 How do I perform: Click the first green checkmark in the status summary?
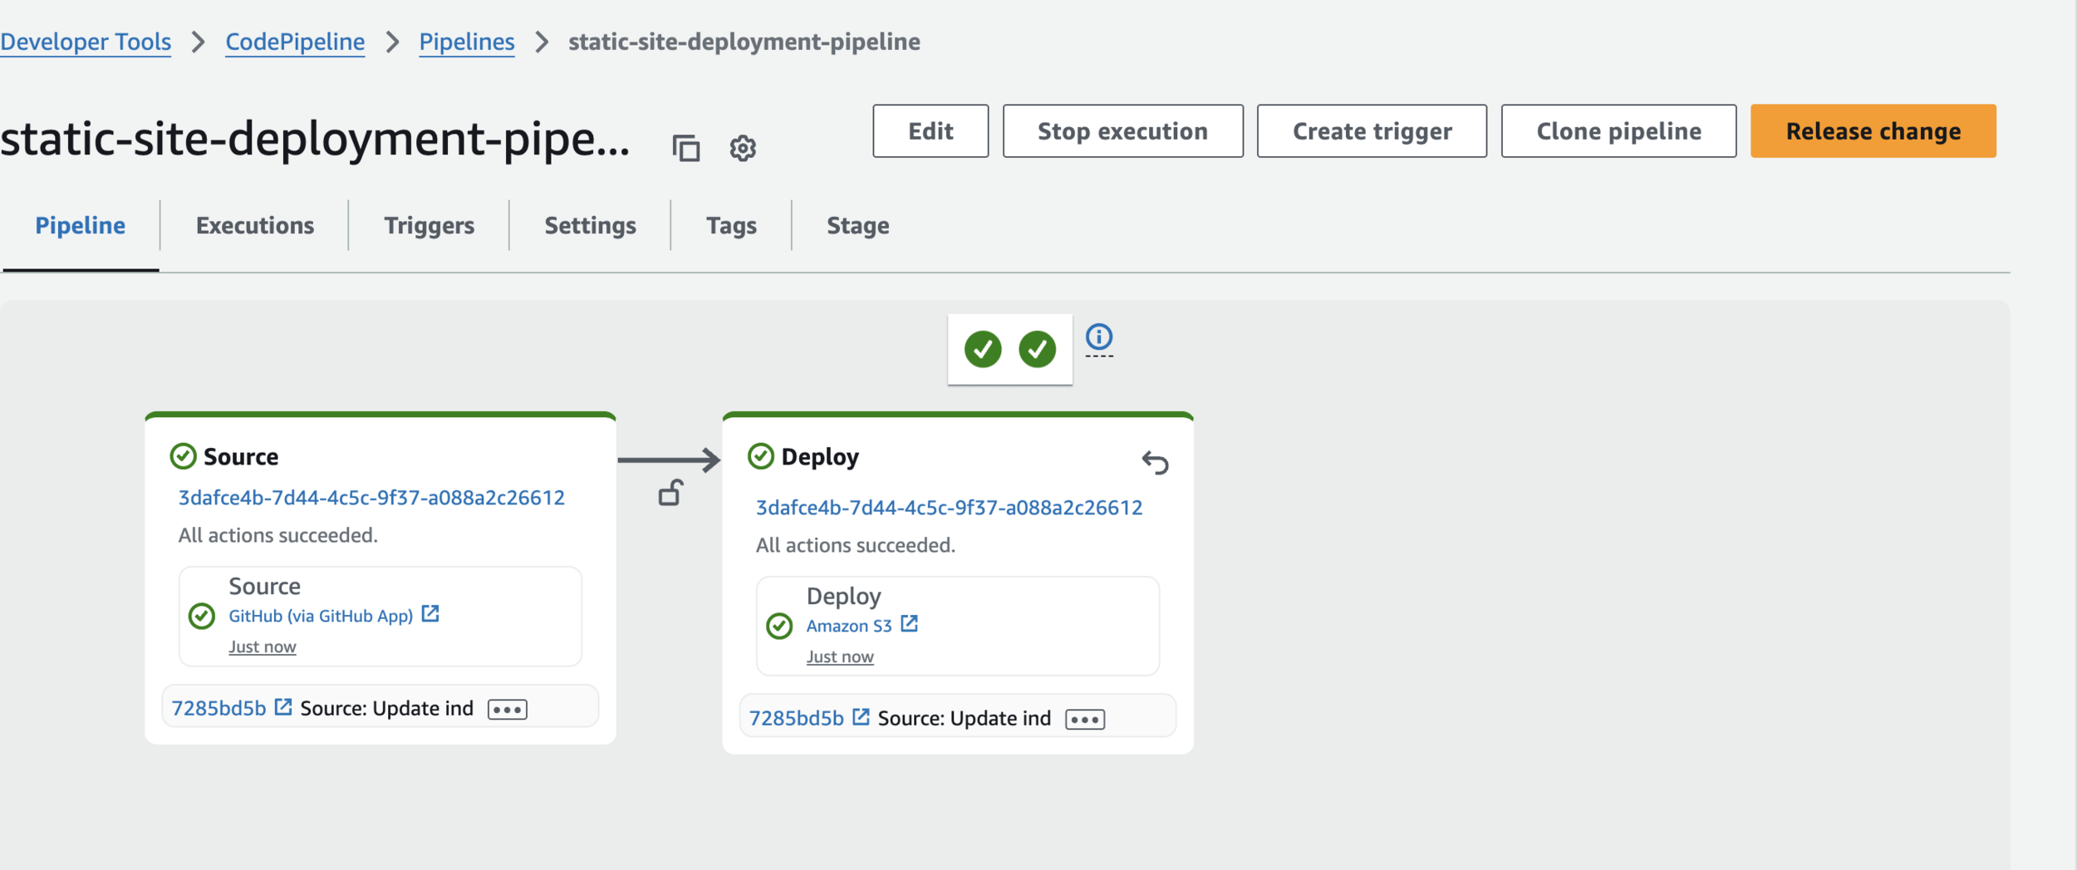tap(983, 349)
